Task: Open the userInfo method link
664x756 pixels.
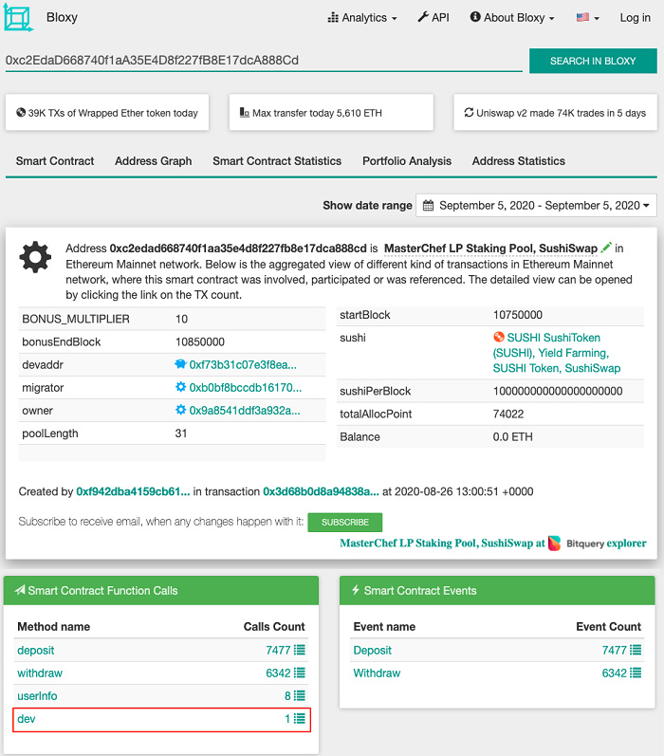Action: click(x=37, y=696)
